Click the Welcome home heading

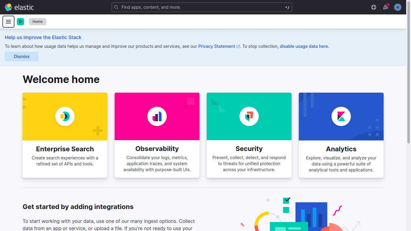(x=61, y=79)
